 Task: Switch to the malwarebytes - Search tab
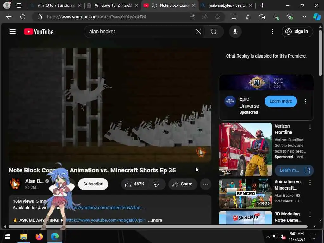[x=227, y=5]
